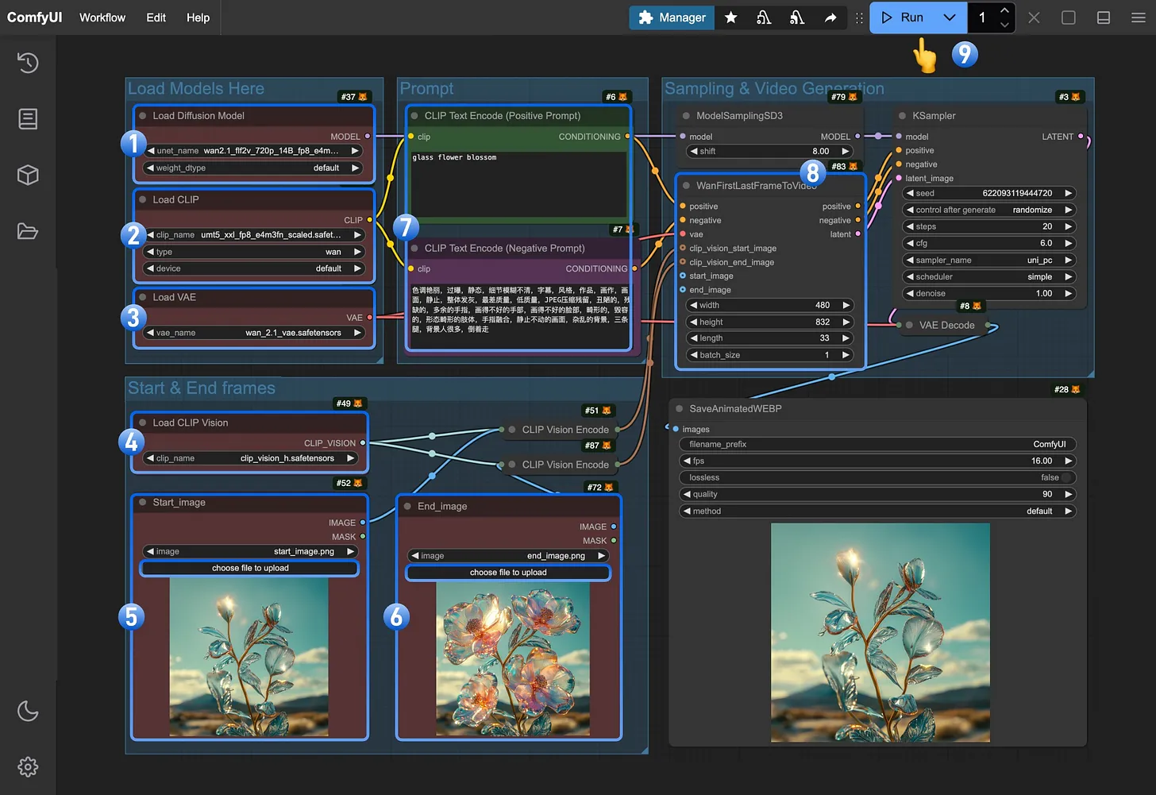Click the positive prompt text box
Viewport: 1156px width, 795px height.
pyautogui.click(x=518, y=184)
